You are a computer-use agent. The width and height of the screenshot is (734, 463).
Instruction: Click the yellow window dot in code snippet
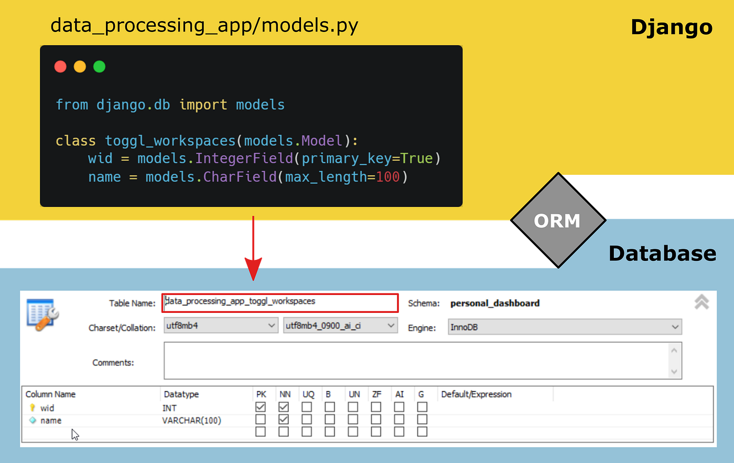point(80,67)
